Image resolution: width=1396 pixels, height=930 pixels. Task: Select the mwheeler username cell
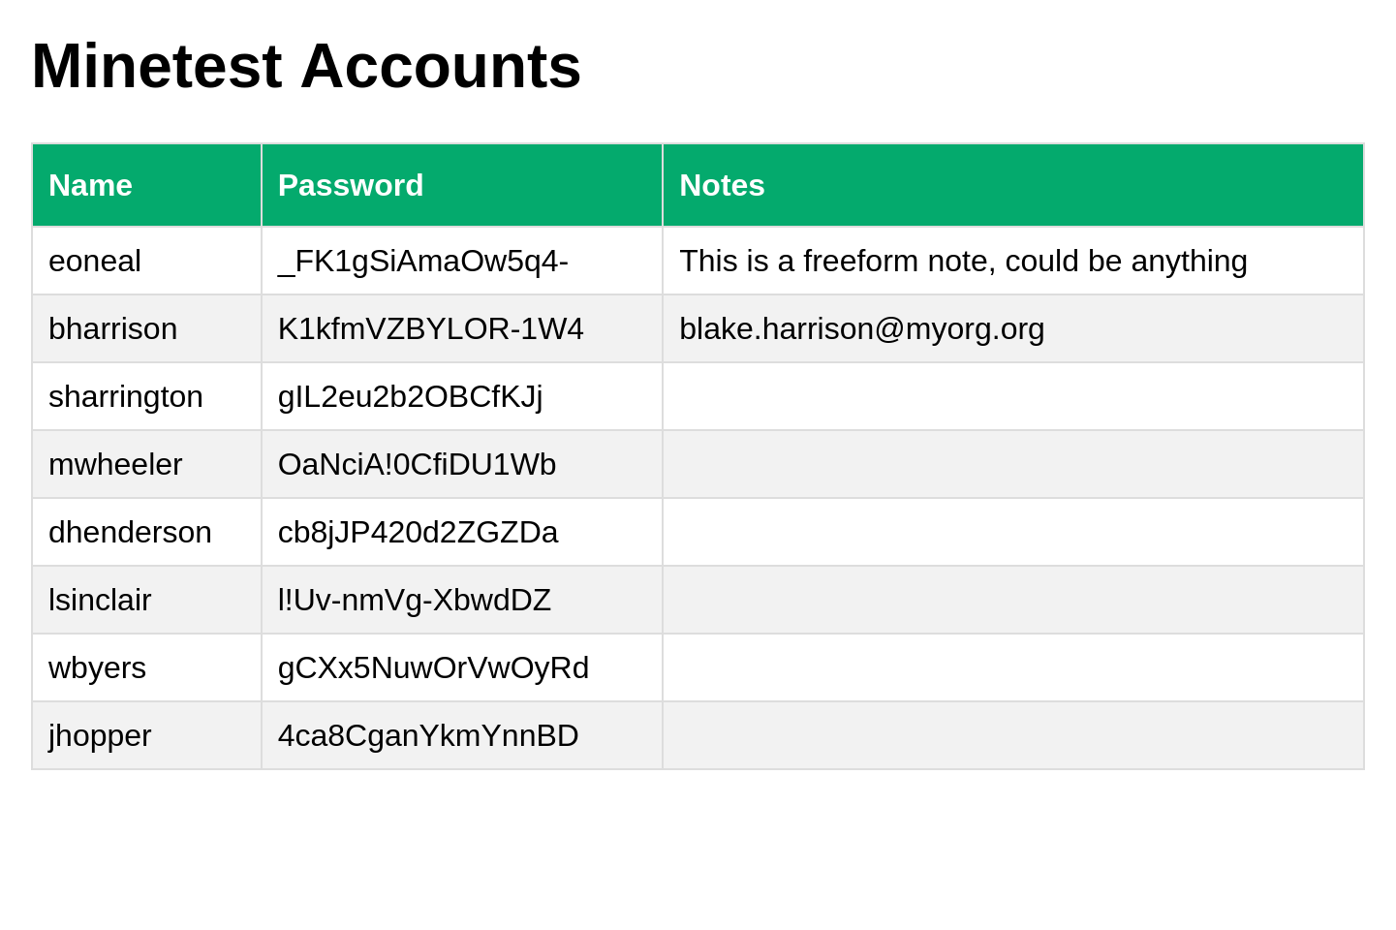click(x=115, y=464)
